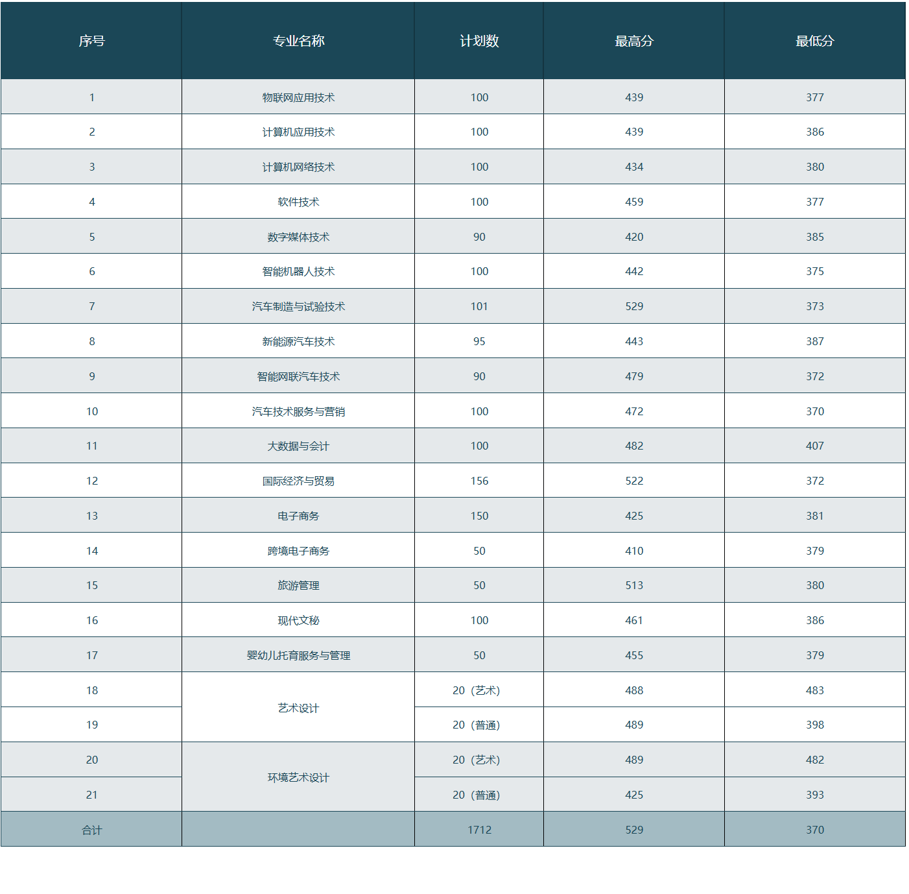The height and width of the screenshot is (894, 909).
Task: Click the 序号 column header
Action: pyautogui.click(x=91, y=41)
